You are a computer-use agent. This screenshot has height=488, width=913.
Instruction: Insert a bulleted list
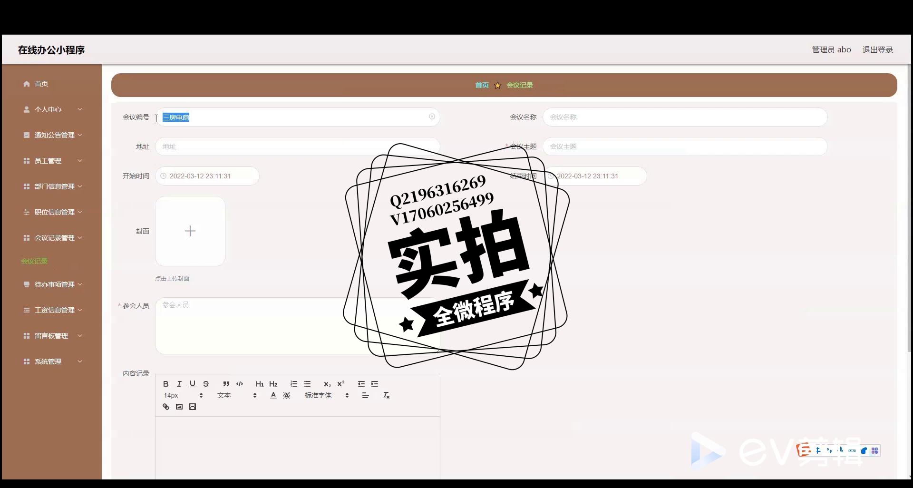click(307, 384)
